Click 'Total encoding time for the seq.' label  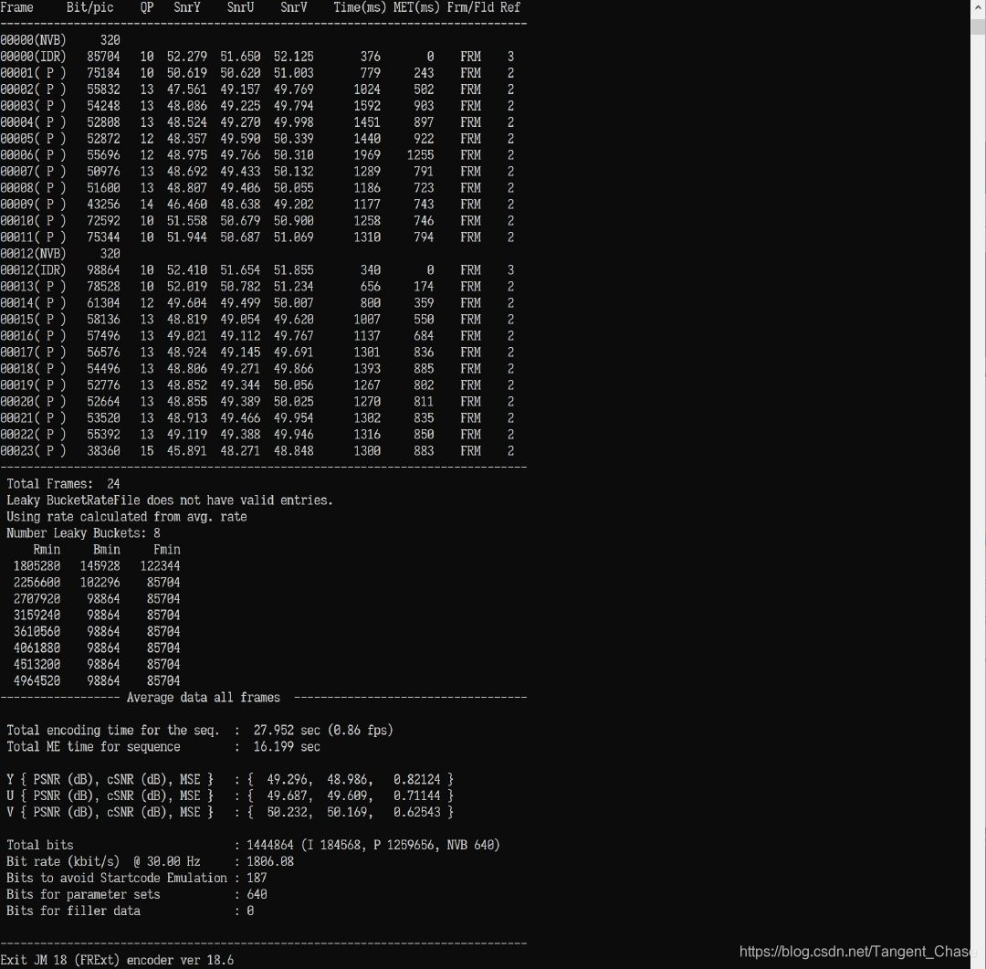click(113, 730)
